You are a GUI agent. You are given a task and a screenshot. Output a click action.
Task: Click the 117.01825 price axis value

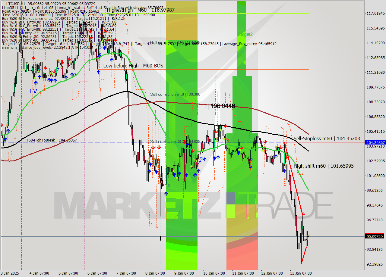point(375,14)
